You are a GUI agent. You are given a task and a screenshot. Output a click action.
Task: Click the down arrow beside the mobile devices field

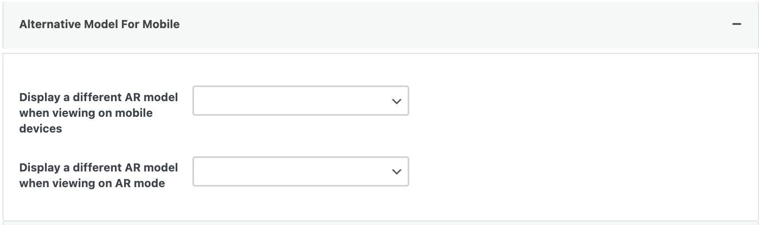click(397, 101)
